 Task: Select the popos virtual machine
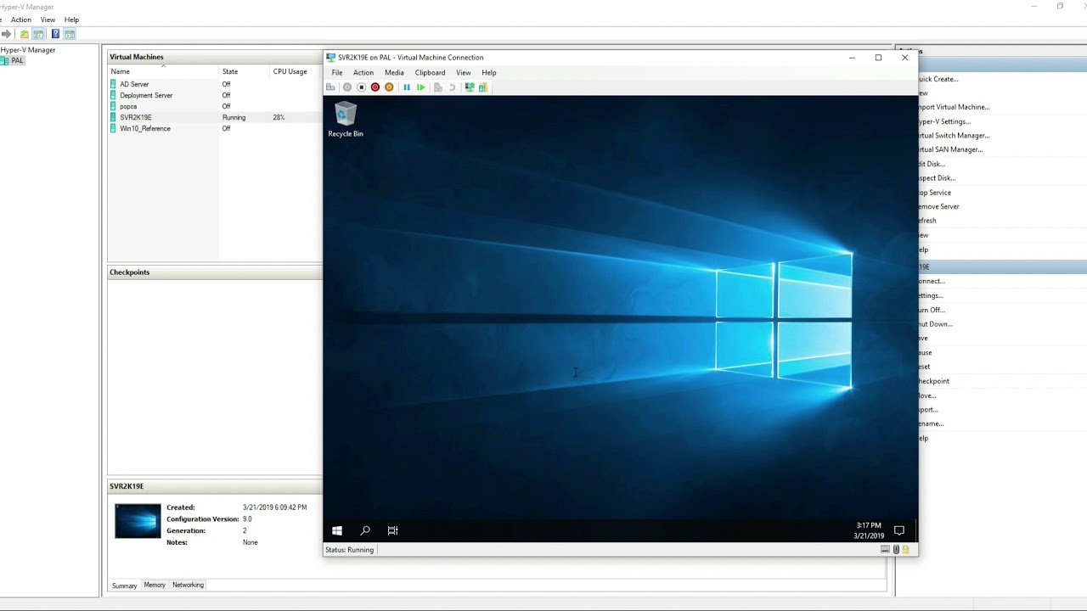point(128,107)
